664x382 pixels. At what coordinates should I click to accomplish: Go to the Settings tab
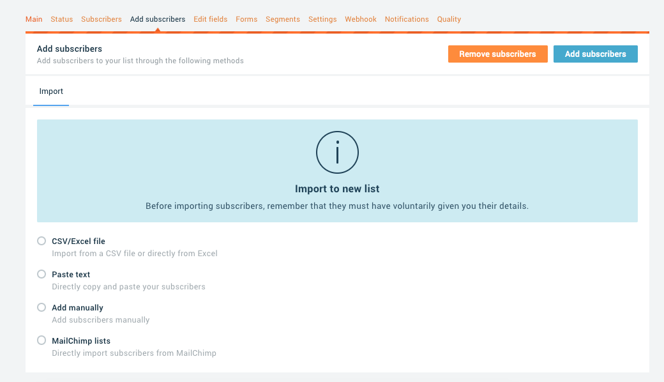(322, 19)
